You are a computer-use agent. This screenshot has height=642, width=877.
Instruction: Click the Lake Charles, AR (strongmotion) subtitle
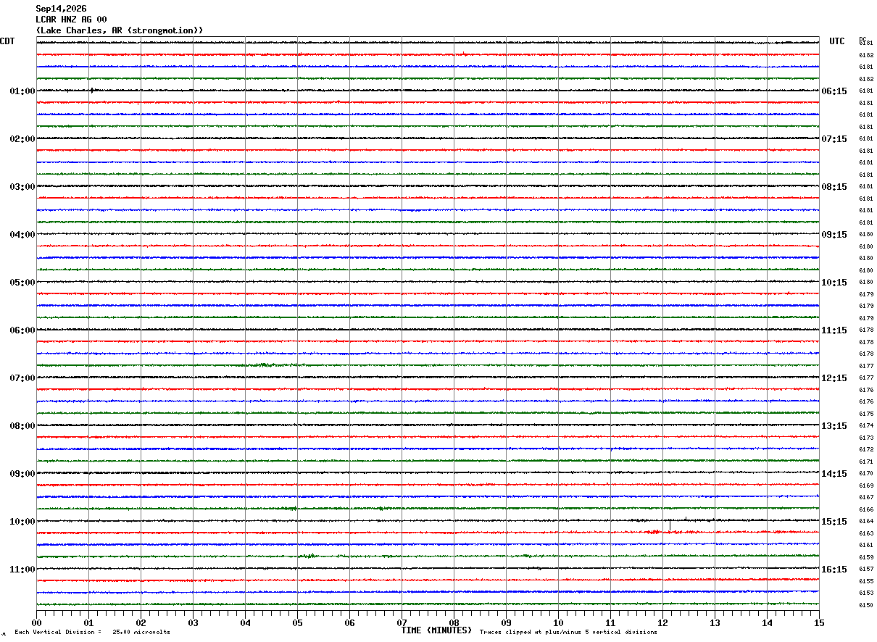point(120,30)
